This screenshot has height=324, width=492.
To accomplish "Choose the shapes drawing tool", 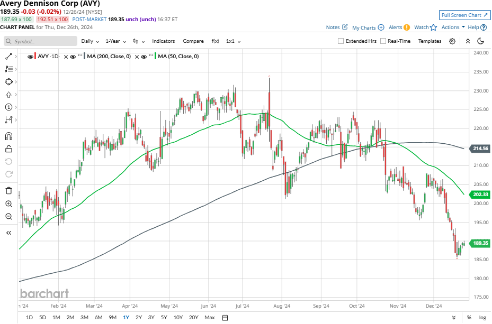I will pos(9,82).
